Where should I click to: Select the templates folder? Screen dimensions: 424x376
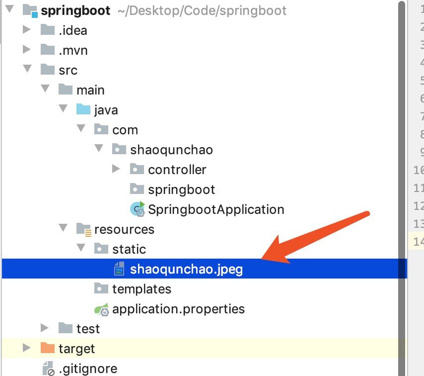coord(141,288)
